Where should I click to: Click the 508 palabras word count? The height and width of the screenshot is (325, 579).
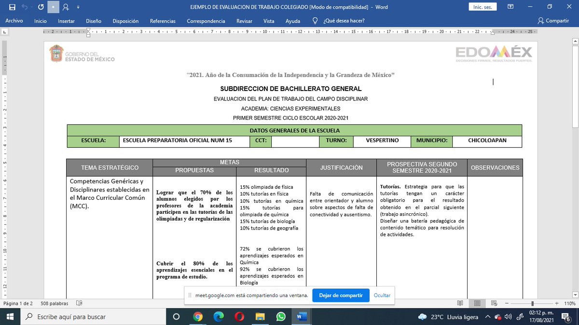point(54,303)
